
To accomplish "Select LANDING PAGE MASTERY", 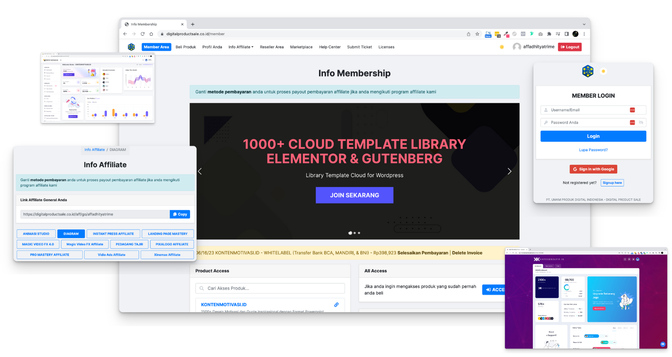I will pyautogui.click(x=168, y=234).
